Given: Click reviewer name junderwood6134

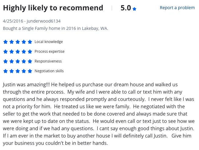Looking at the screenshot, I should point(44,21).
